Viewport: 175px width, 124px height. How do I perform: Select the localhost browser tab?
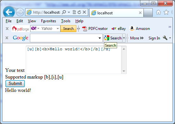tap(115, 13)
